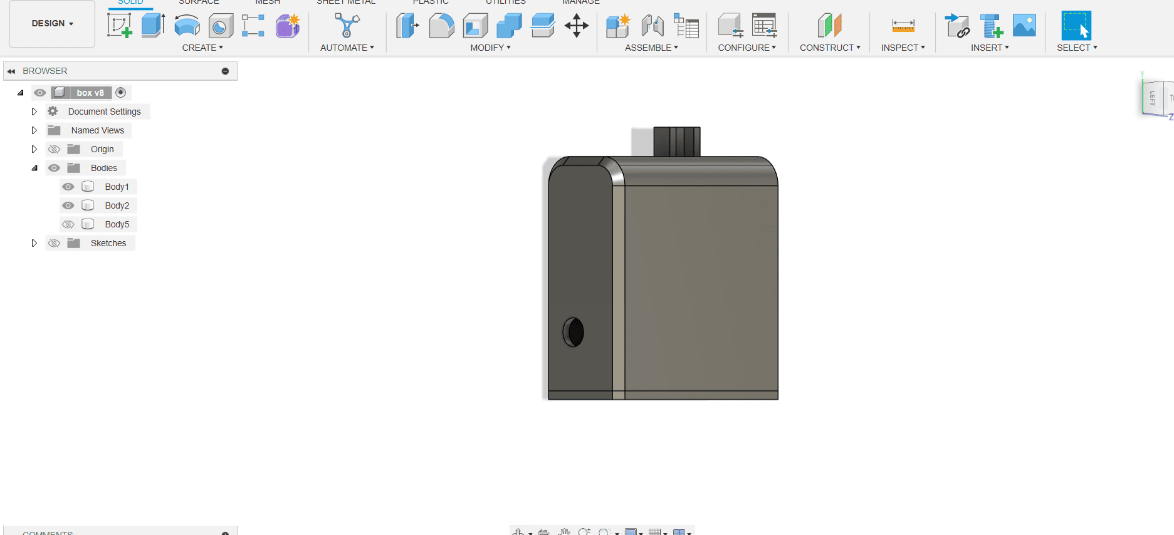Viewport: 1174px width, 535px height.
Task: Activate the Select tool icon
Action: [1076, 26]
